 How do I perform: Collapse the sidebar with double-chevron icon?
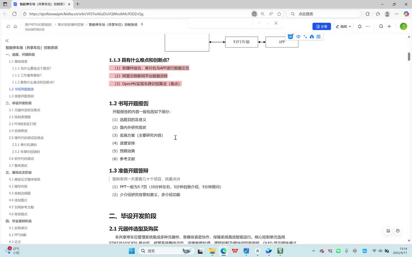click(7, 41)
